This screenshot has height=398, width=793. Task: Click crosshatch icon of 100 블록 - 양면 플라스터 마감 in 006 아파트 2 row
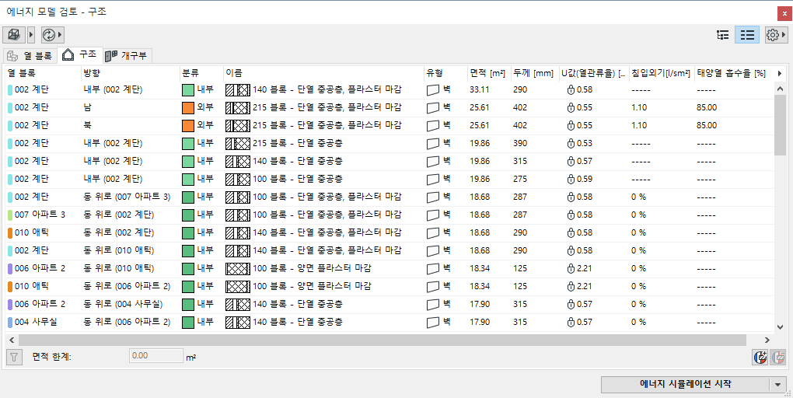(238, 268)
